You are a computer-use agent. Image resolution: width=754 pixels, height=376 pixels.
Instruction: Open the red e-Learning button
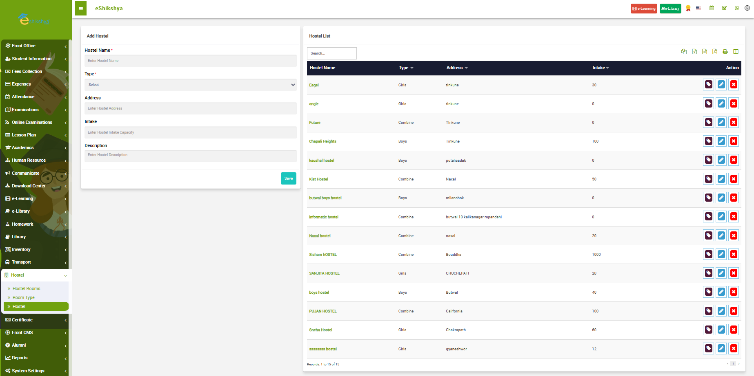point(644,9)
